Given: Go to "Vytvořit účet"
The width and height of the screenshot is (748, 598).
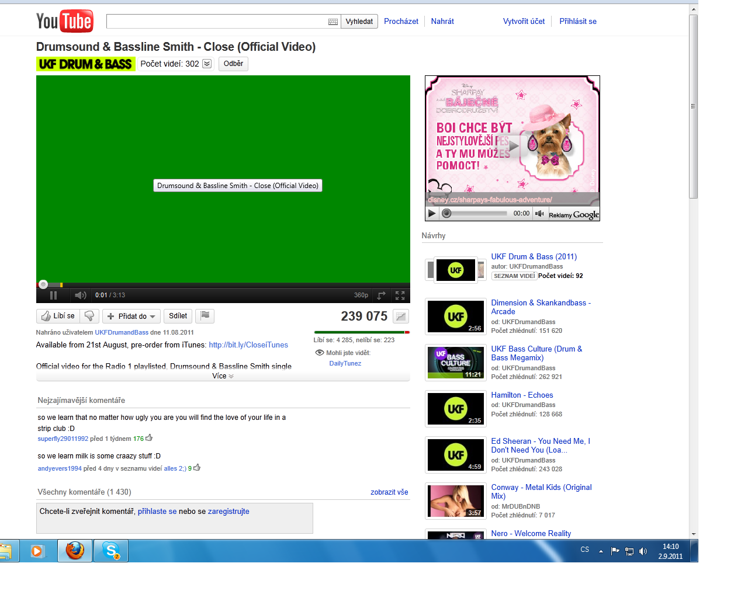Looking at the screenshot, I should pyautogui.click(x=524, y=22).
